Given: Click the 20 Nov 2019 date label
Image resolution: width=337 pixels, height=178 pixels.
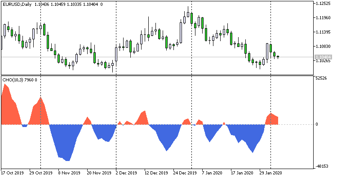Looking at the screenshot, I should (99, 173).
